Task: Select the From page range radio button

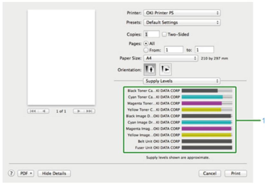Action: point(146,50)
